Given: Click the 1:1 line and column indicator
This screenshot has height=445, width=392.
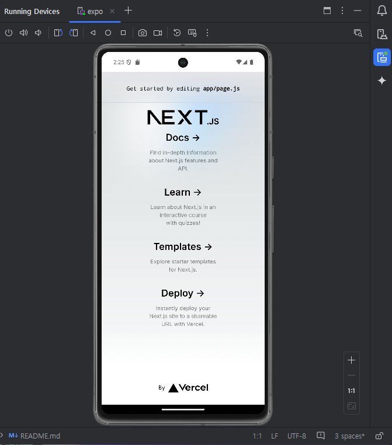Looking at the screenshot, I should (x=257, y=436).
